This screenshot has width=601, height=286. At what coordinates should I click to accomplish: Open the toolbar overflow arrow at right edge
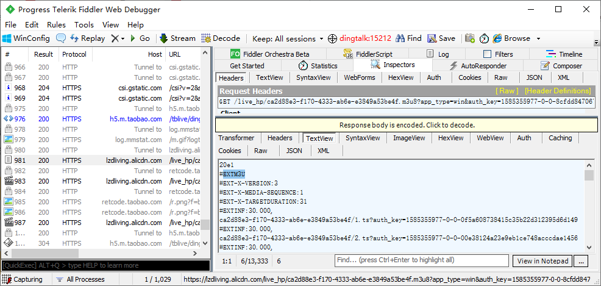click(596, 42)
